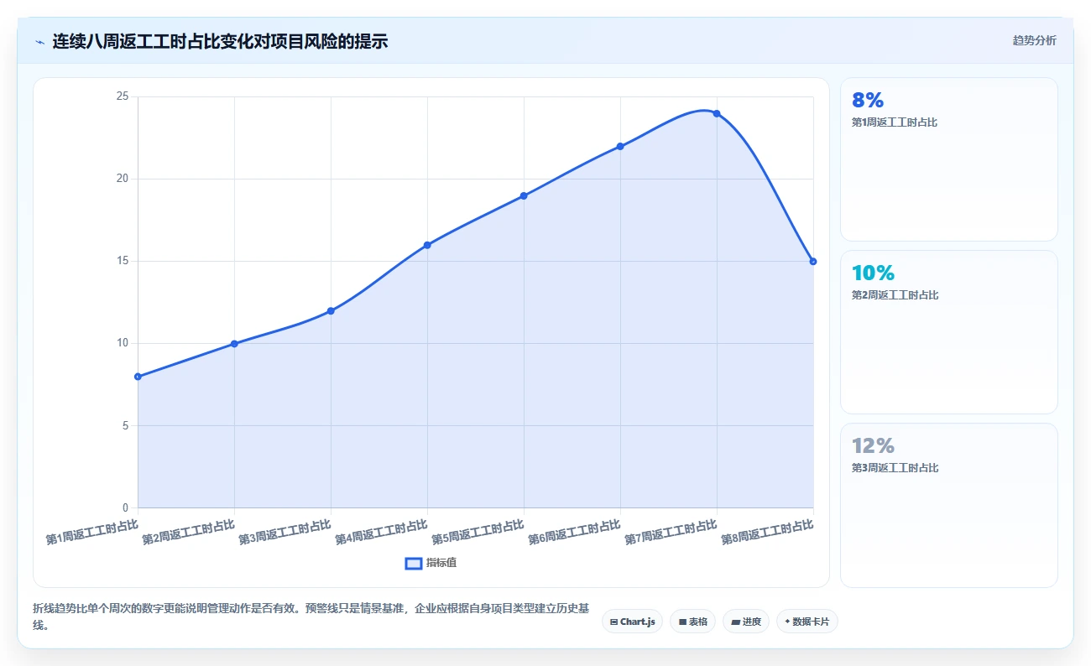
Task: Click x-axis label 第8周返工工时占比
Action: coord(768,533)
